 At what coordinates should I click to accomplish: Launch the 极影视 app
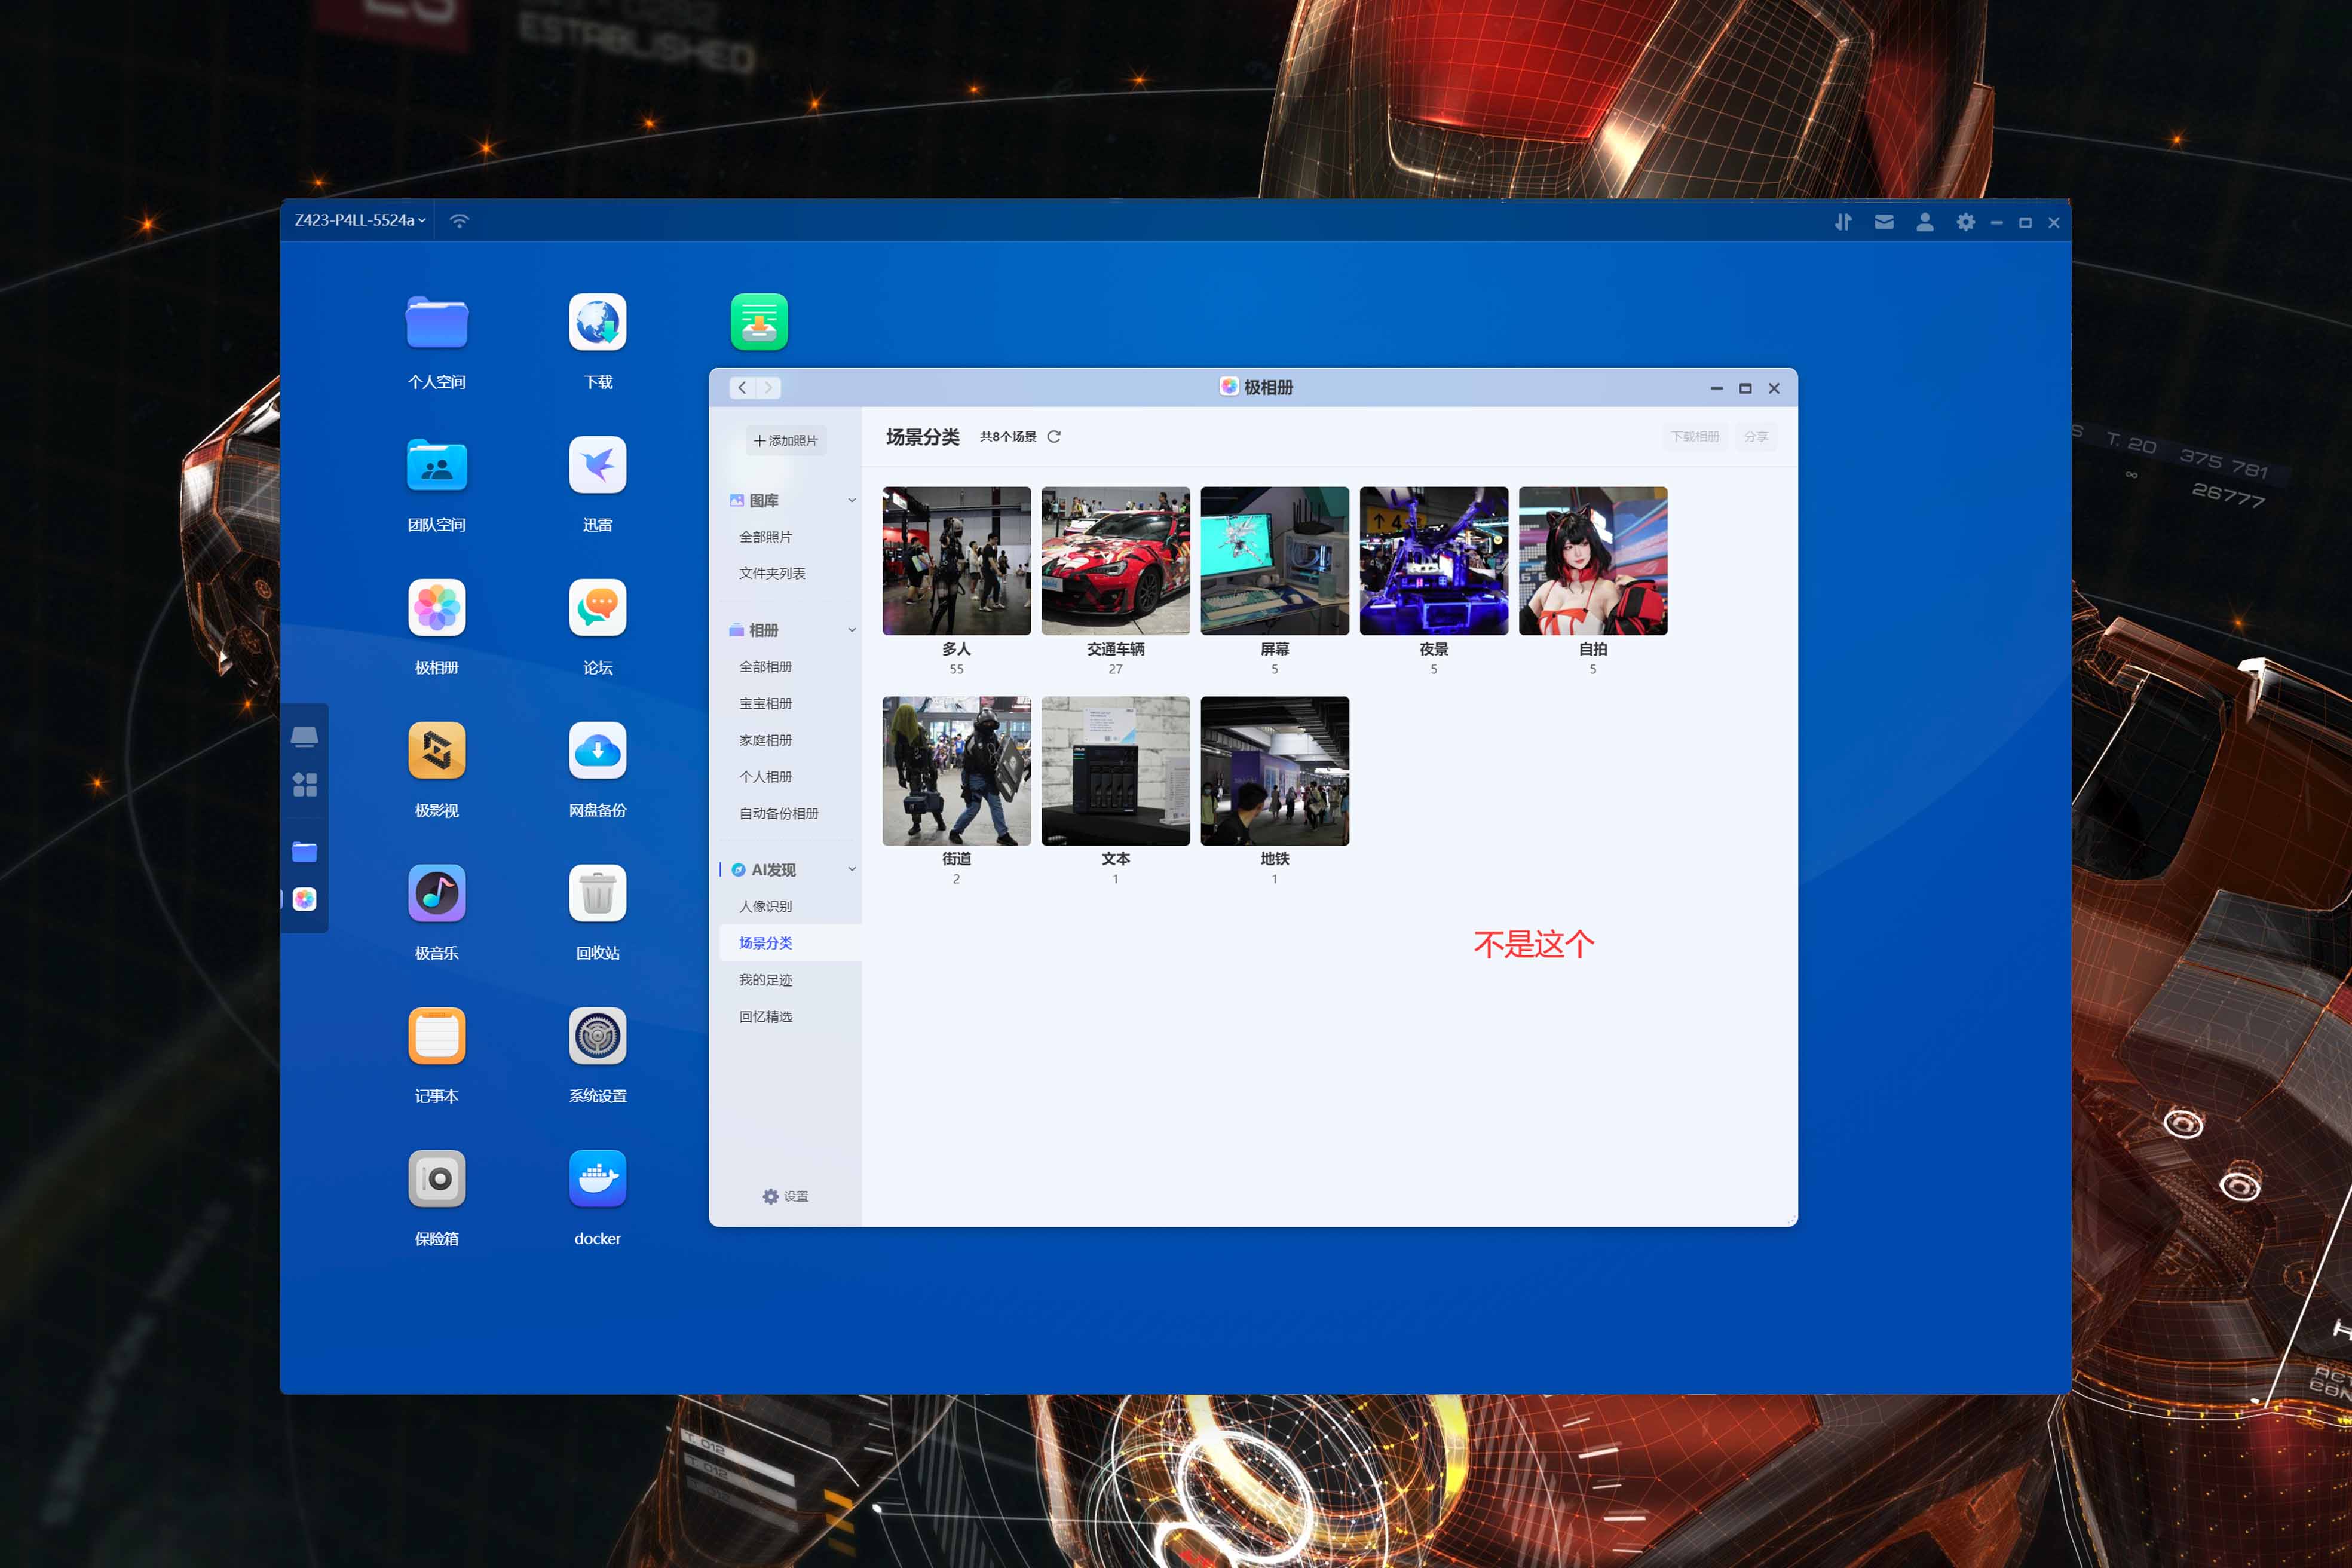pyautogui.click(x=437, y=750)
